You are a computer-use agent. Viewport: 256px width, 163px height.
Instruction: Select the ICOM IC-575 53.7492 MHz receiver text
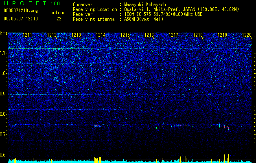pos(163,14)
